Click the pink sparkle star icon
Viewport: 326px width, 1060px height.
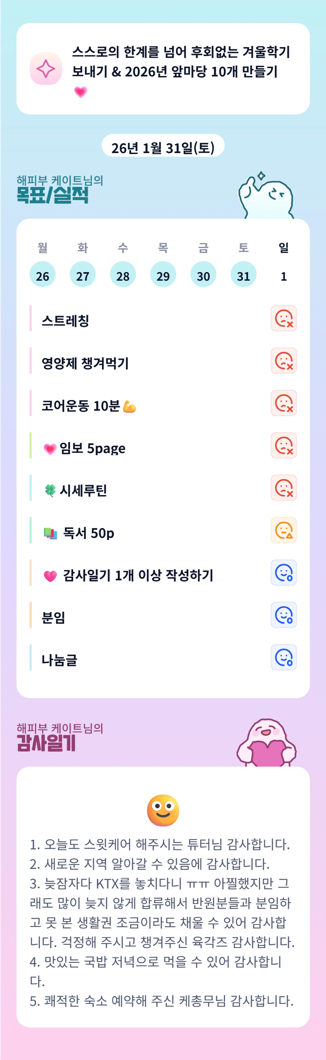(46, 69)
